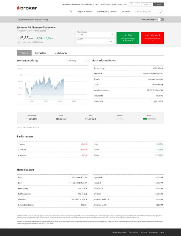The image size is (181, 236).
Task: Open the Impressum footer link
Action: coord(154,232)
